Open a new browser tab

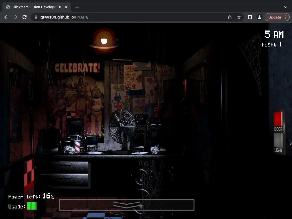77,7
